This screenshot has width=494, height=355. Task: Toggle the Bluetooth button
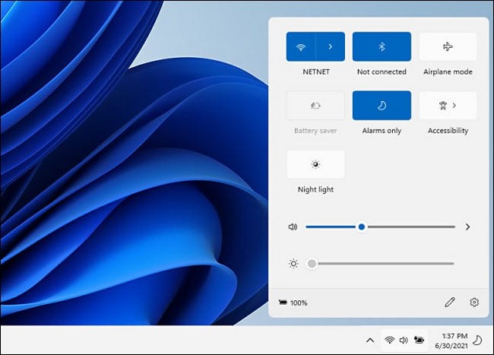(x=381, y=46)
